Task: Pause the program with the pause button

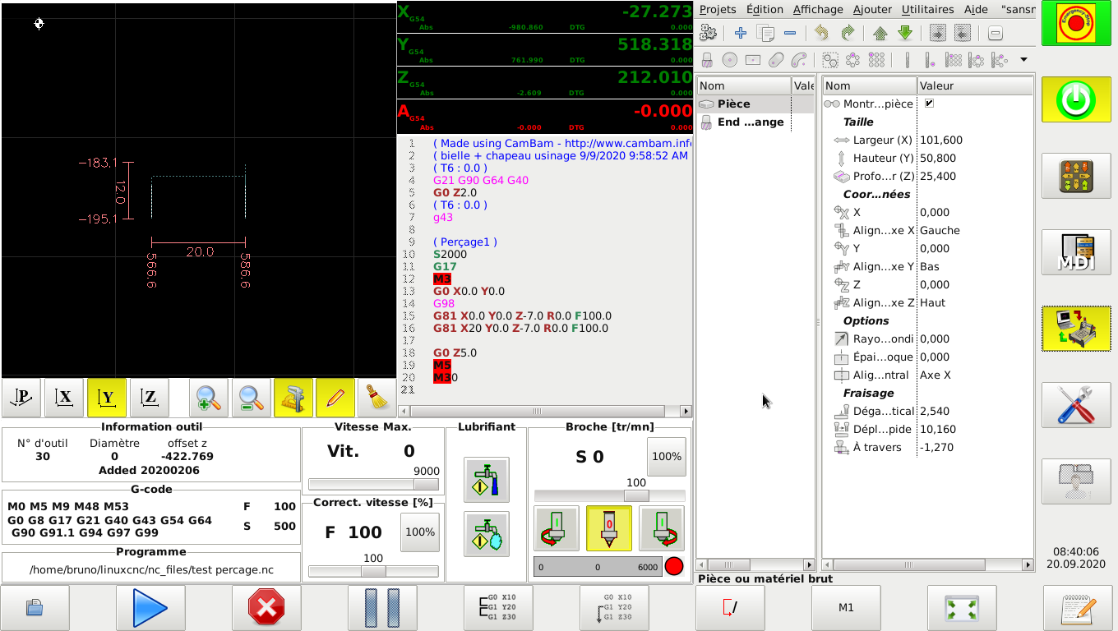Action: [381, 608]
